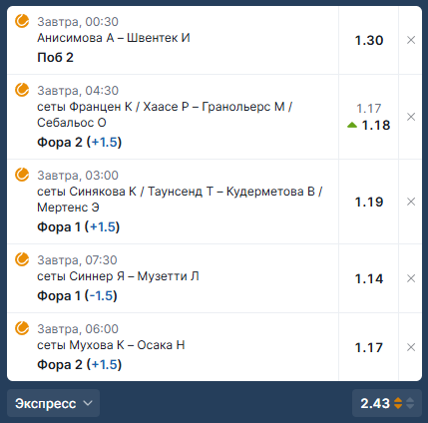The image size is (428, 423).
Task: Remove the Анисимова – Швентек bet
Action: 411,40
